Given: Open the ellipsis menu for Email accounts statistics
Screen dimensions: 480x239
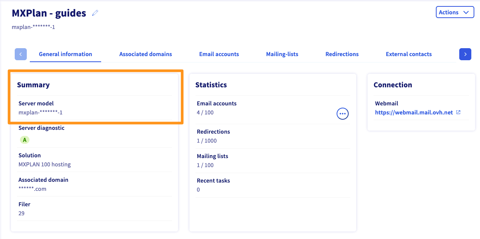Looking at the screenshot, I should pos(342,113).
